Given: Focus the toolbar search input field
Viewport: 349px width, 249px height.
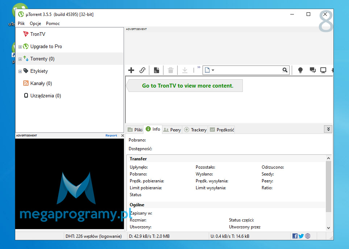Looking at the screenshot, I should pos(248,70).
